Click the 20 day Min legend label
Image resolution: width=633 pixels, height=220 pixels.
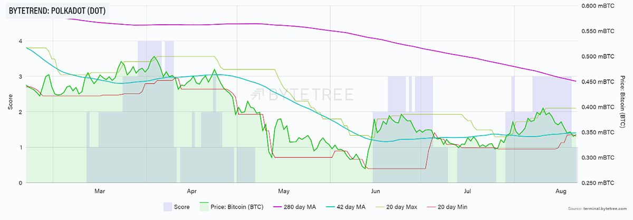point(453,207)
